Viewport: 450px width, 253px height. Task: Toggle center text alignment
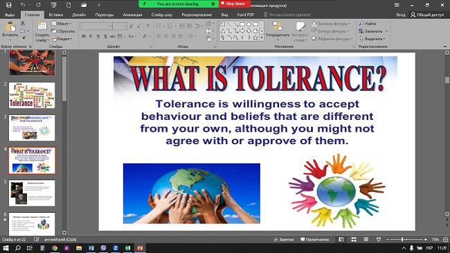click(166, 37)
